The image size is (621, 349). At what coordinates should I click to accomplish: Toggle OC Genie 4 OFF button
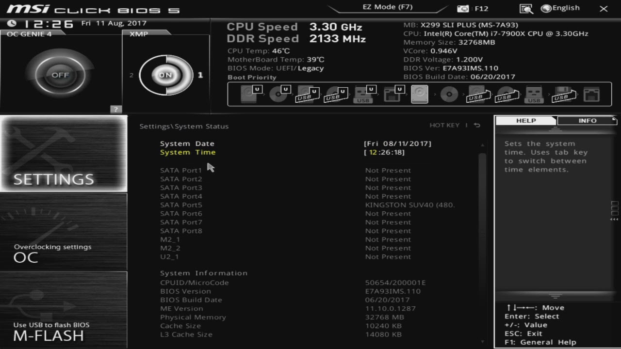[60, 75]
